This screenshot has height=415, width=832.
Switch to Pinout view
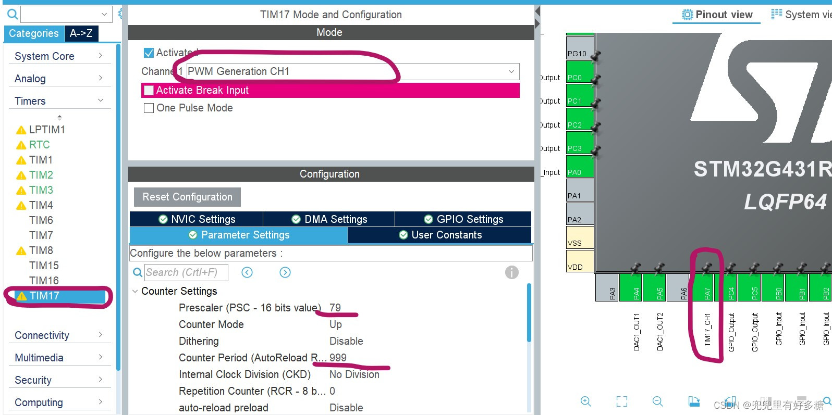click(x=717, y=15)
